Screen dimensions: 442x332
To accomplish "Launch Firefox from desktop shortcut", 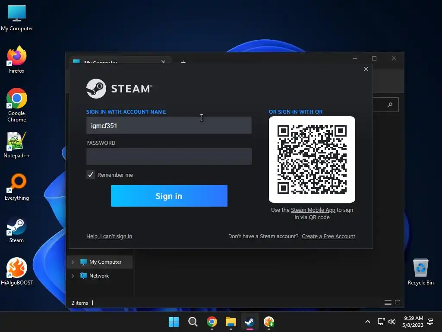I will [17, 60].
